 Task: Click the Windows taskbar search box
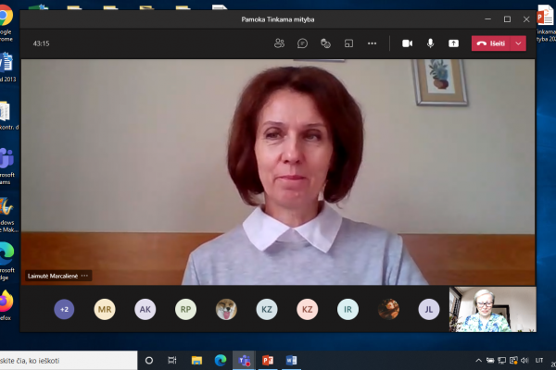point(68,361)
